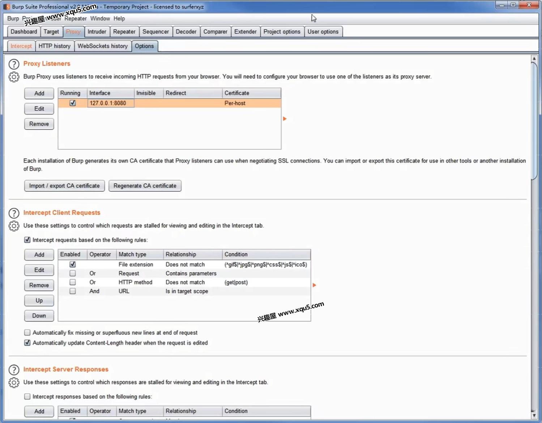Open the Burp menu
542x423 pixels.
(x=13, y=18)
